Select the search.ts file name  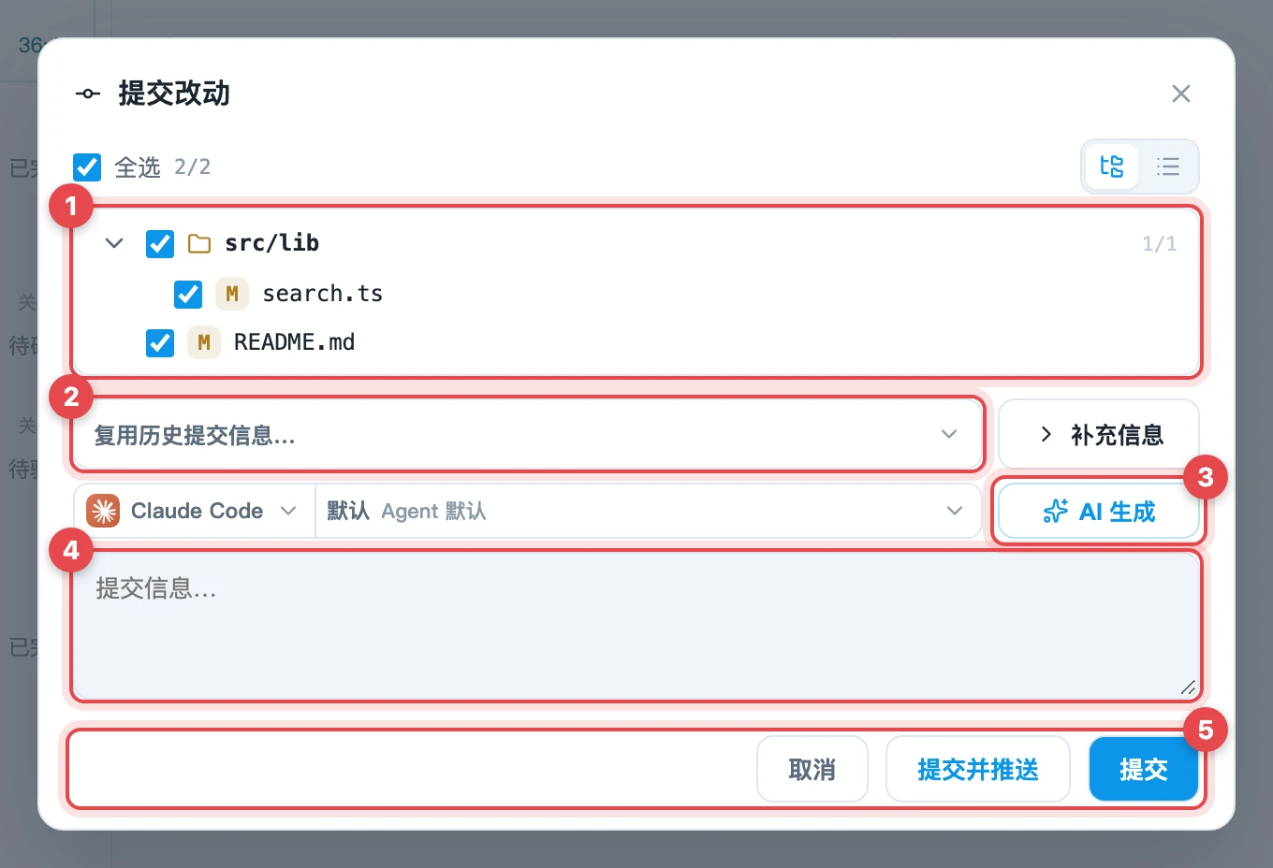click(x=323, y=294)
